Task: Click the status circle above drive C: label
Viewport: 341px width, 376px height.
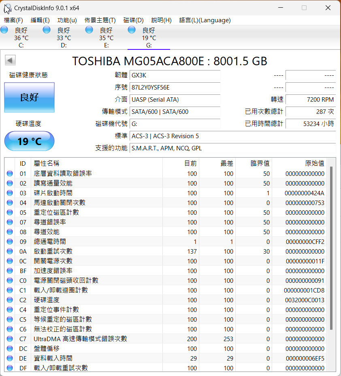Action: tap(4, 29)
